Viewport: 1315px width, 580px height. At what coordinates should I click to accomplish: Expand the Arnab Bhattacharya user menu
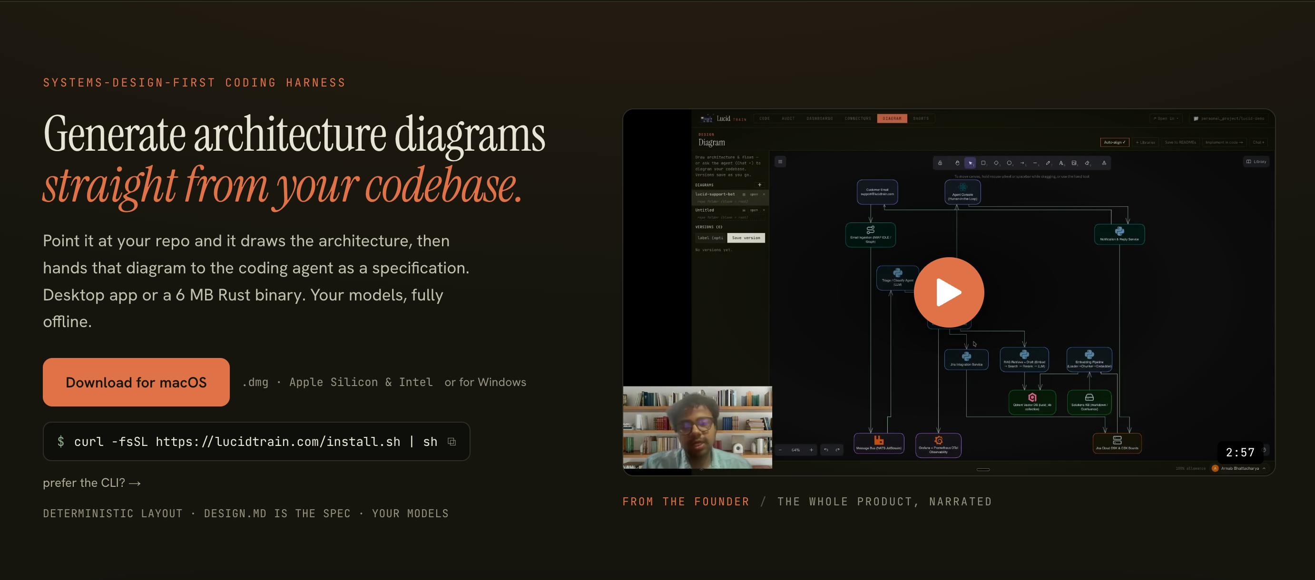pyautogui.click(x=1239, y=468)
